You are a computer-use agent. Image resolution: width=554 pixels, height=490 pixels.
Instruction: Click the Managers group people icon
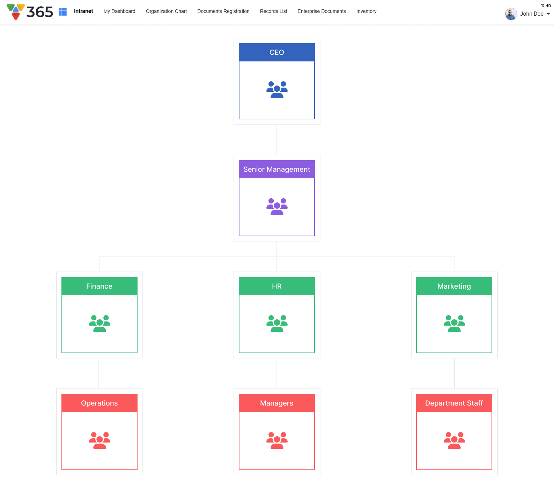277,440
